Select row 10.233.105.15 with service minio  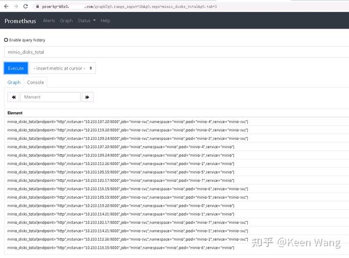point(178,172)
